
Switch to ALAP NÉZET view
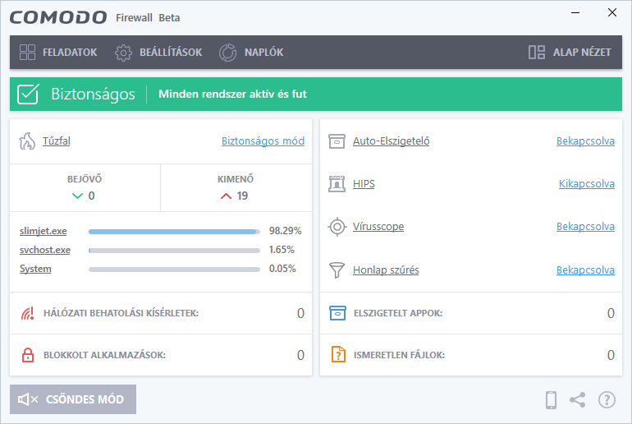click(570, 53)
